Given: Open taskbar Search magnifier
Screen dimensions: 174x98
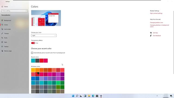Looking at the screenshot, I should point(77,96).
